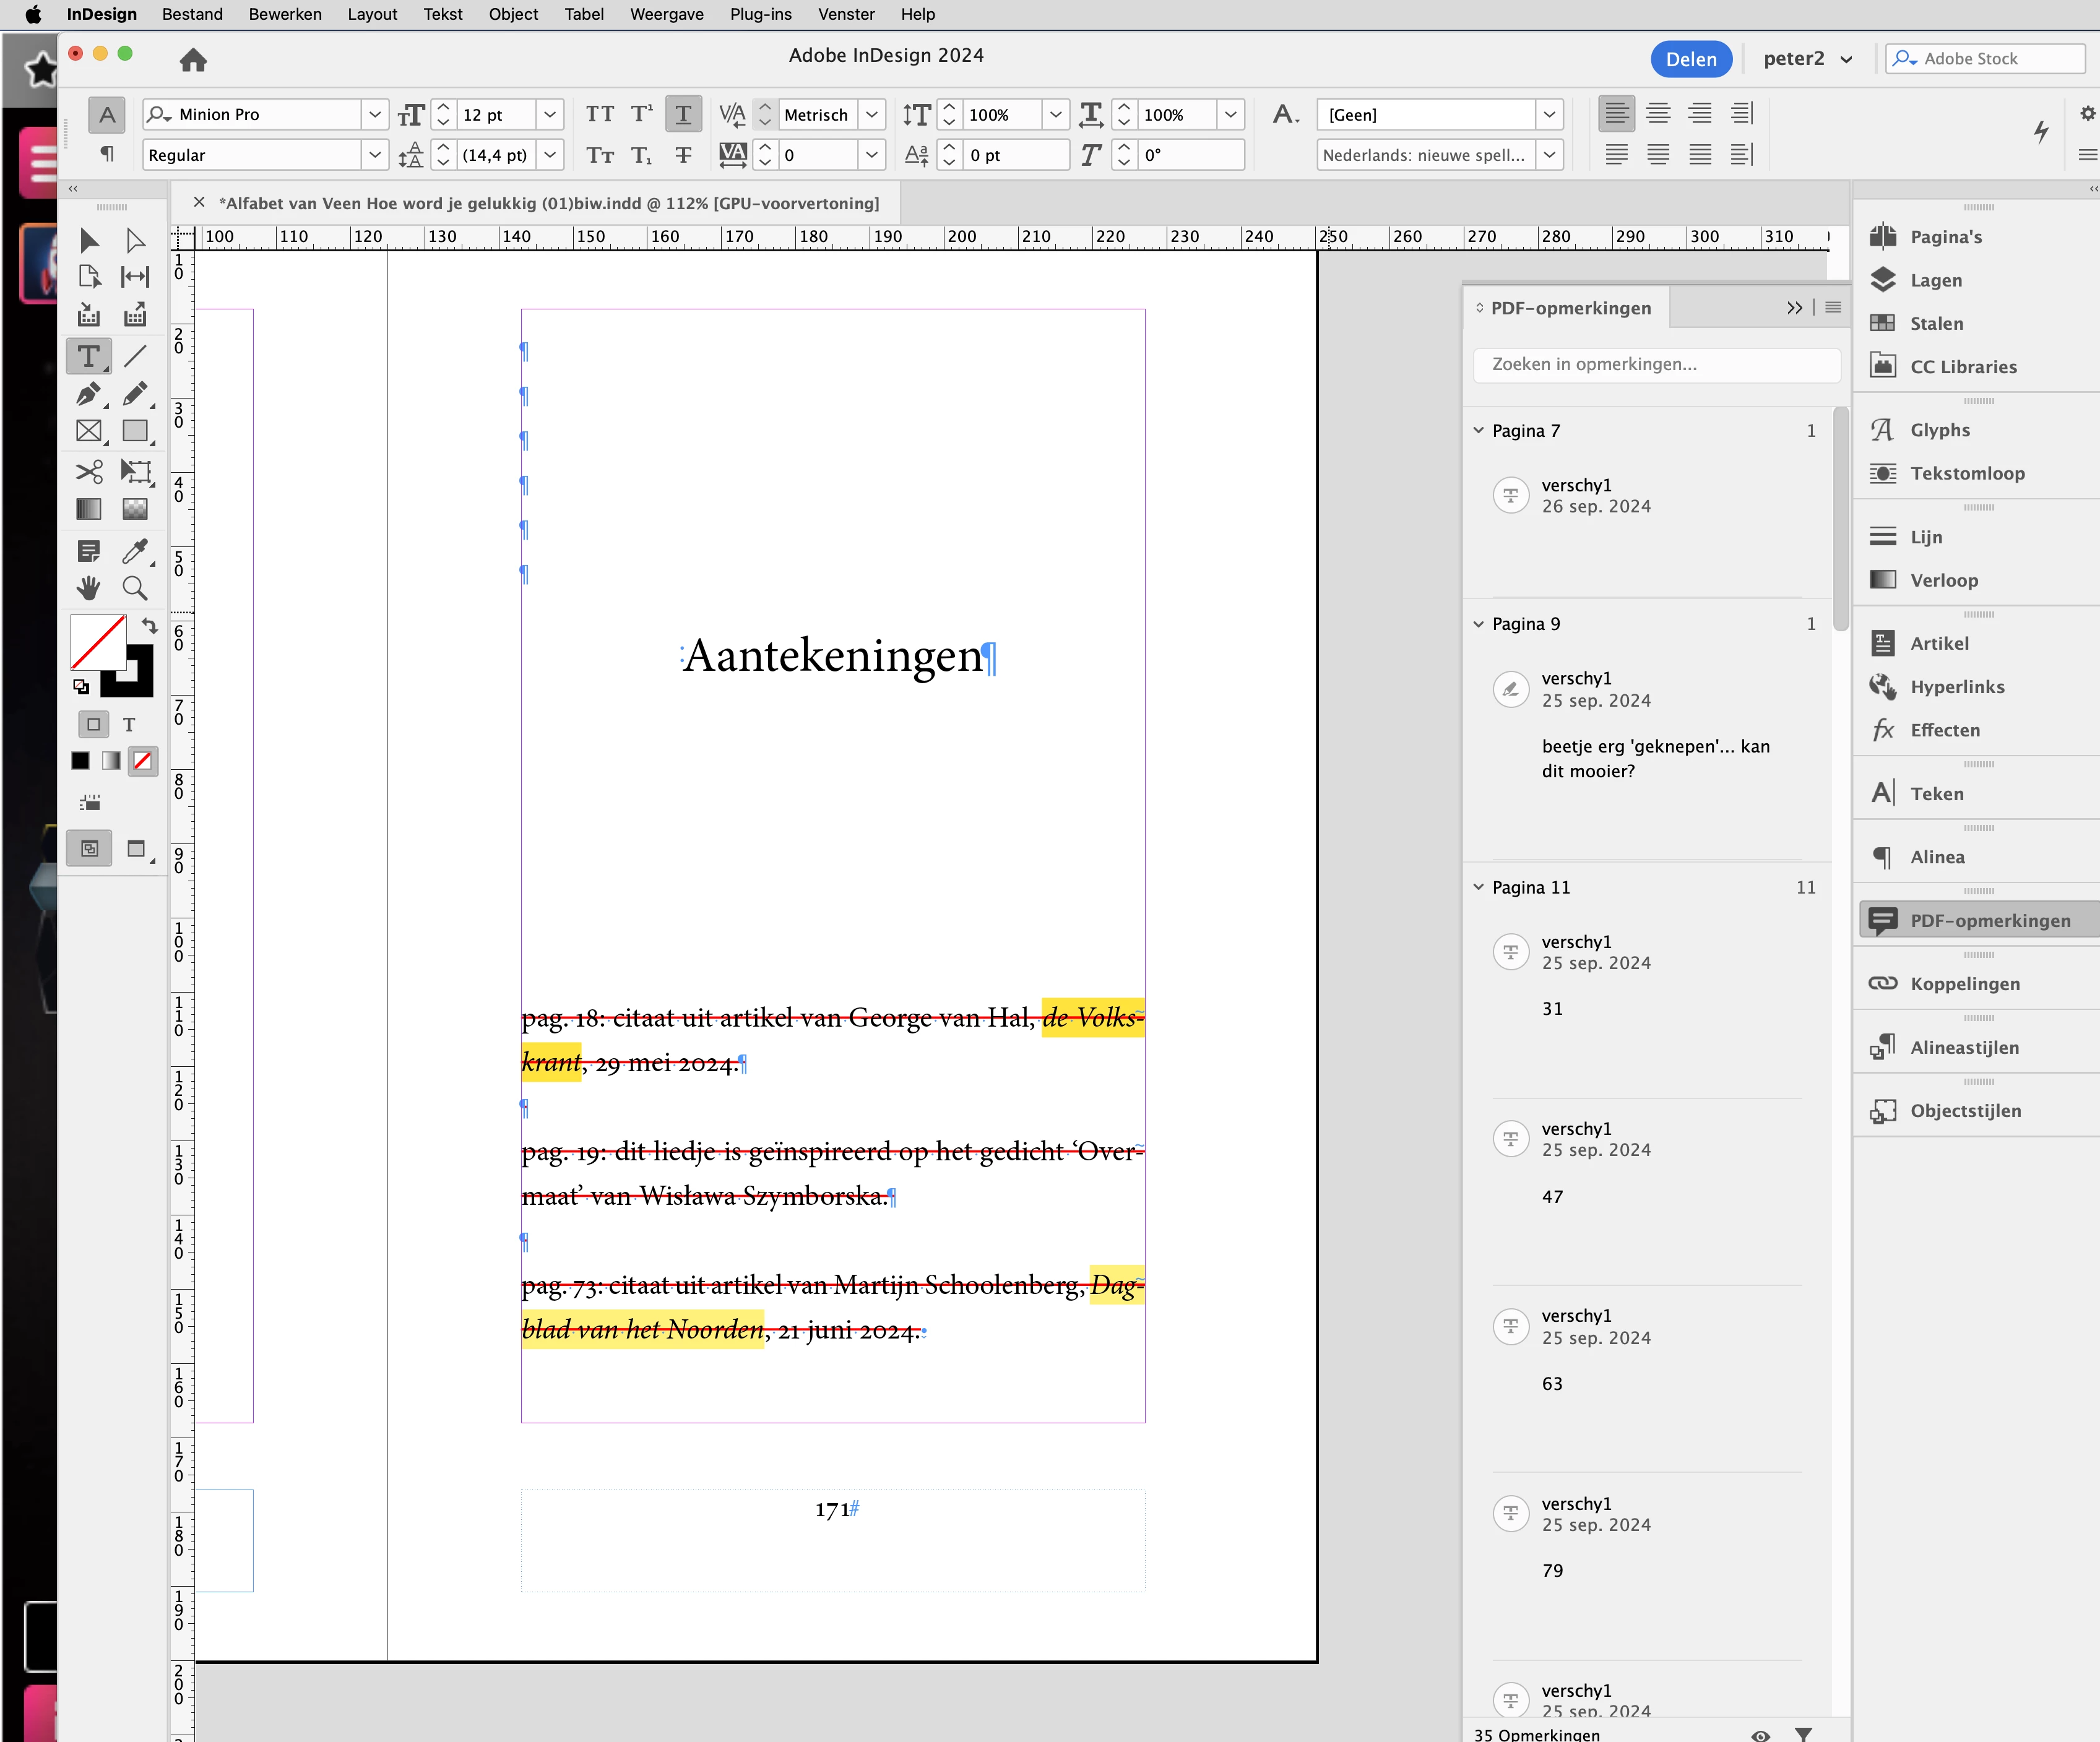
Task: Open the Hyperlinks panel
Action: click(x=1956, y=687)
